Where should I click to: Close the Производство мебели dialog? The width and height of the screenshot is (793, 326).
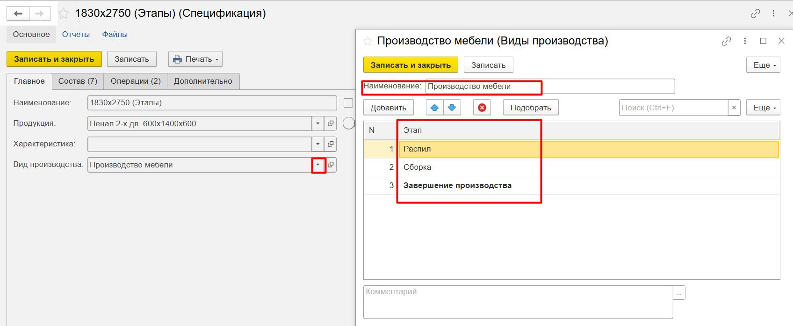(781, 41)
